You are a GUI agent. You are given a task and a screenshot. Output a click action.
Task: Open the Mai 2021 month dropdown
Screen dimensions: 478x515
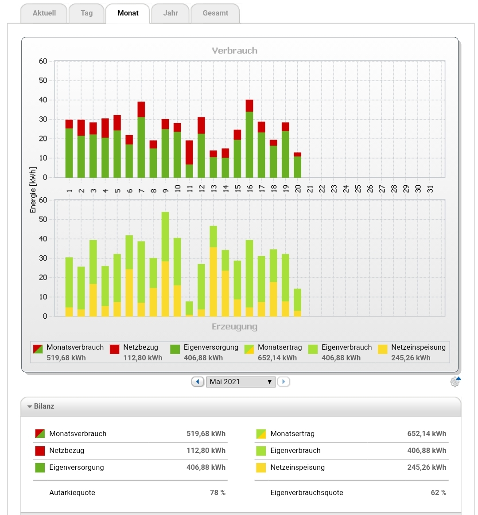(241, 382)
